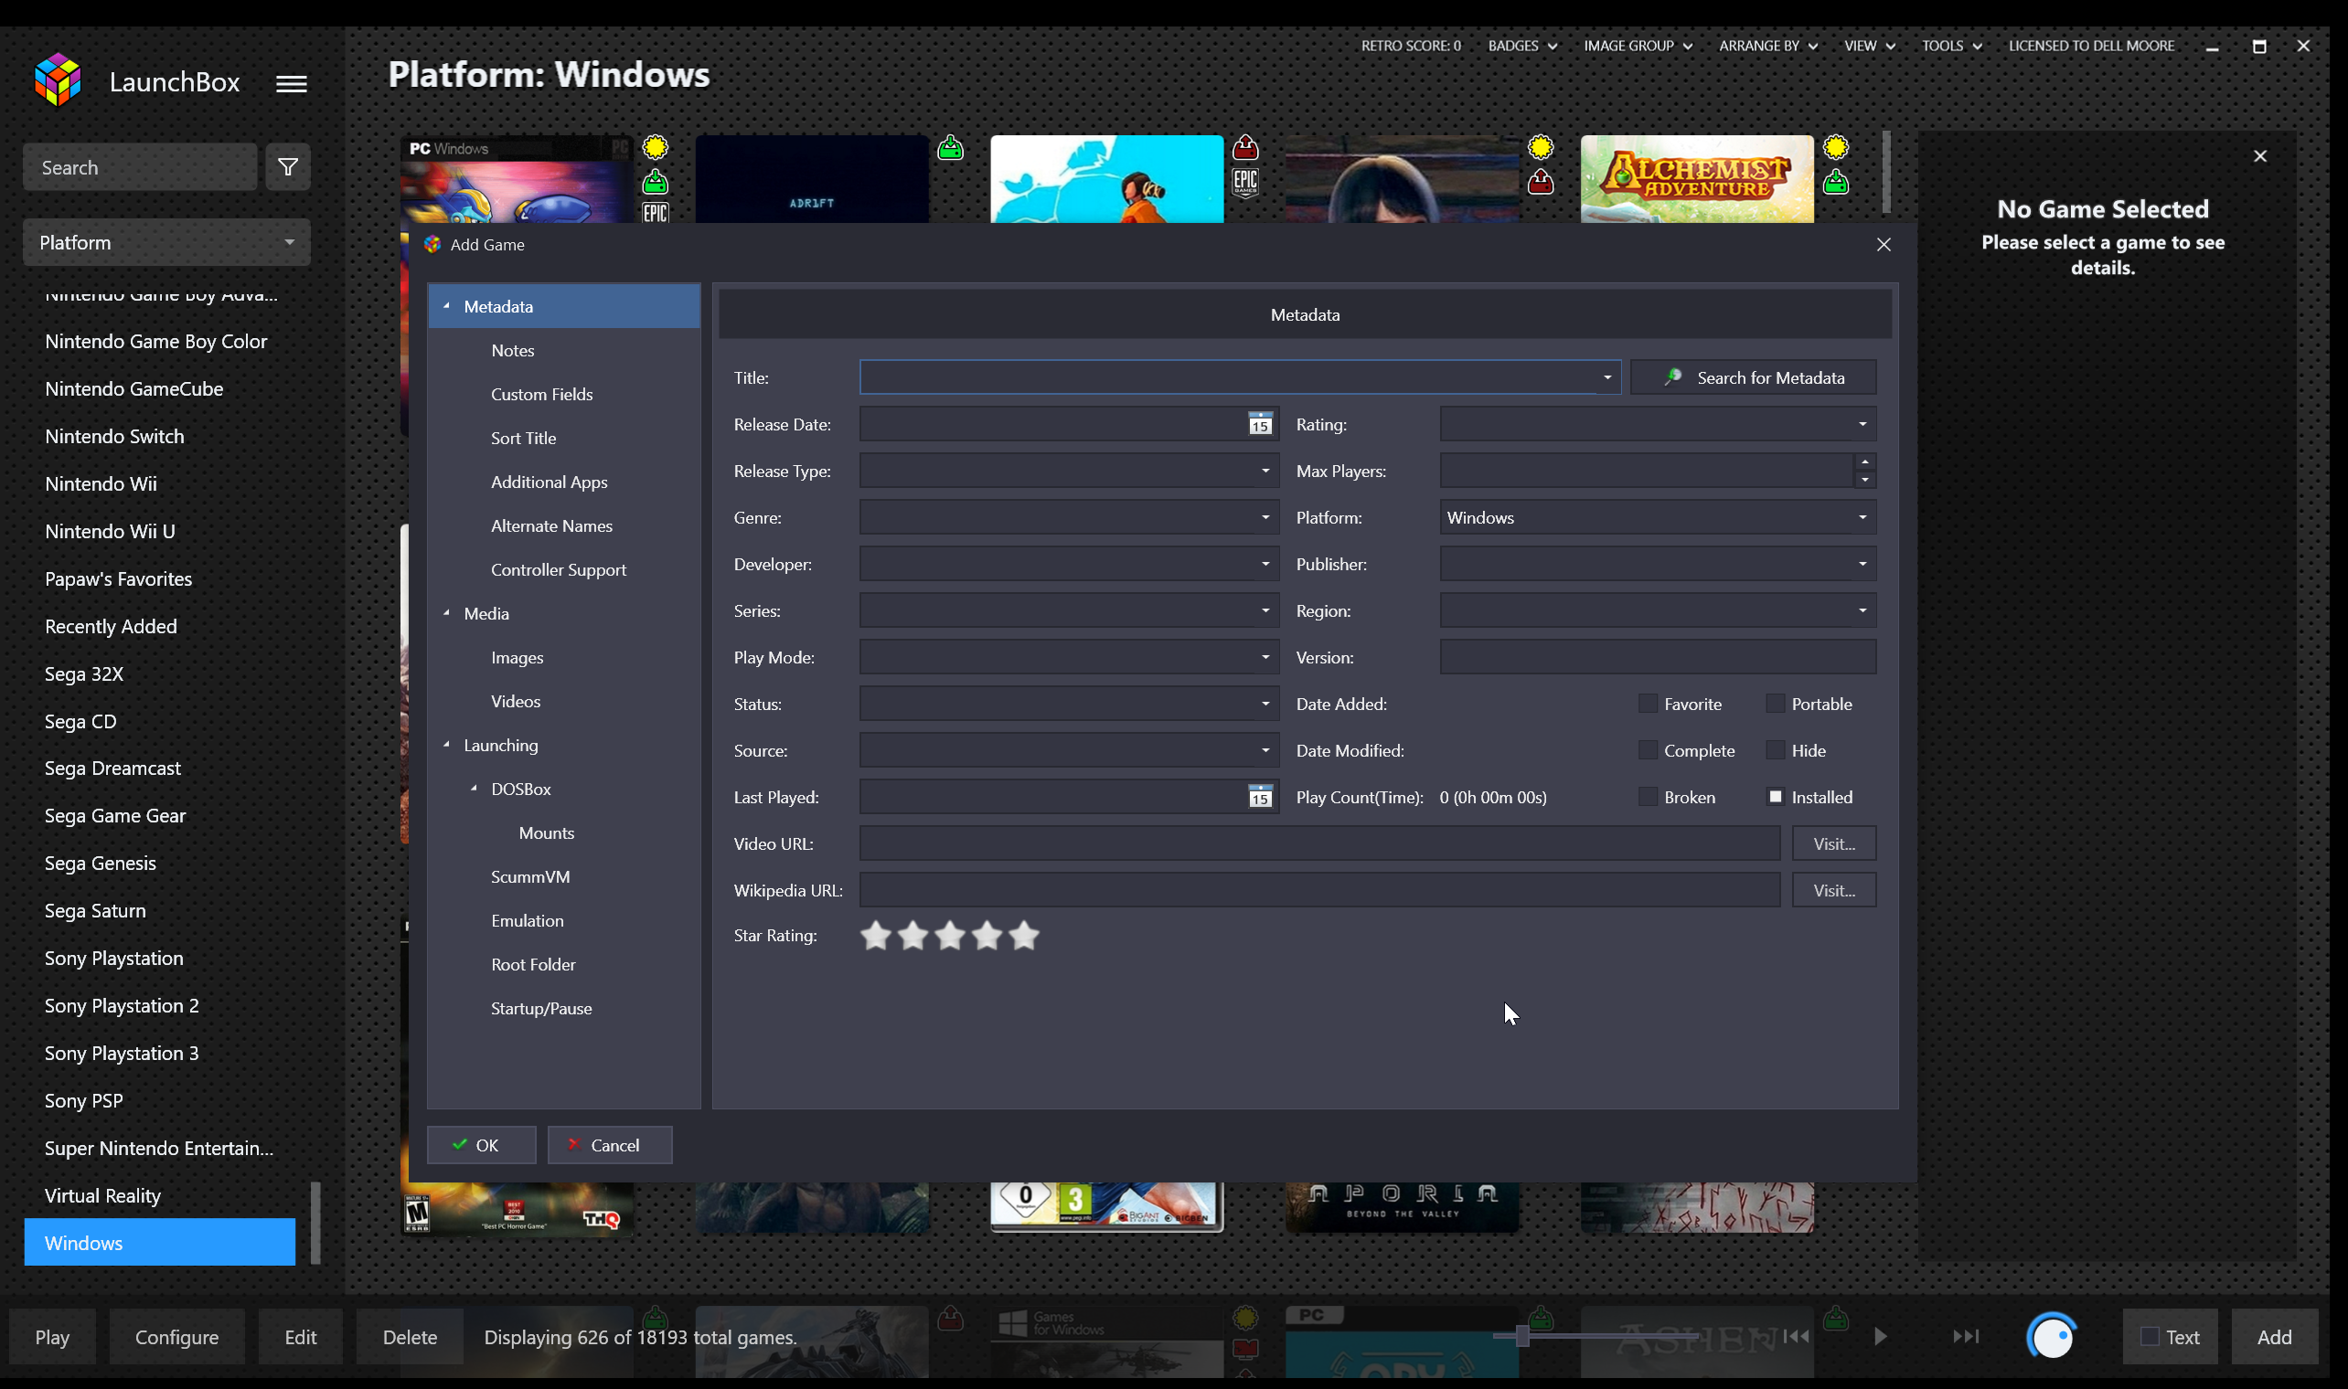The image size is (2348, 1389).
Task: Click the platform list scrollbar
Action: (315, 1223)
